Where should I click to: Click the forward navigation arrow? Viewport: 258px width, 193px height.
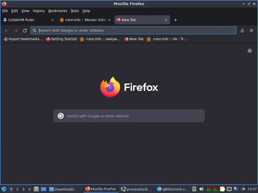[15, 30]
